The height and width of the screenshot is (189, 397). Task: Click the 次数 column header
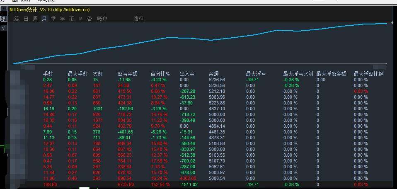[97, 74]
